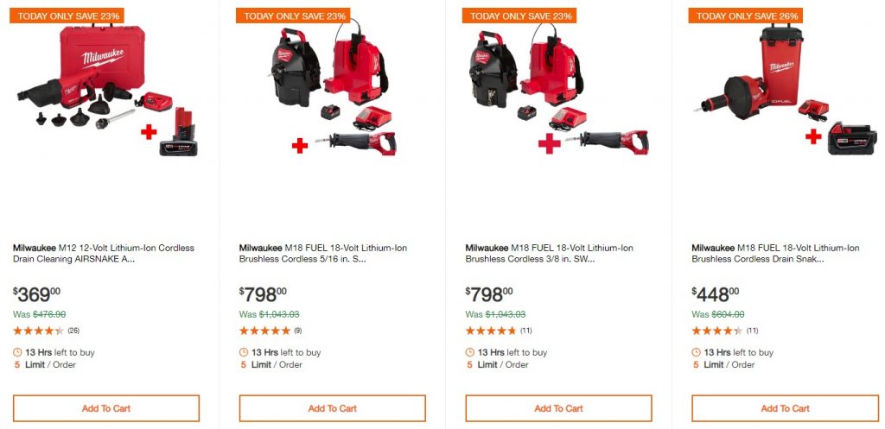Open the M18 FUEL Brushless Cordless 3/8 in. title

pos(549,254)
